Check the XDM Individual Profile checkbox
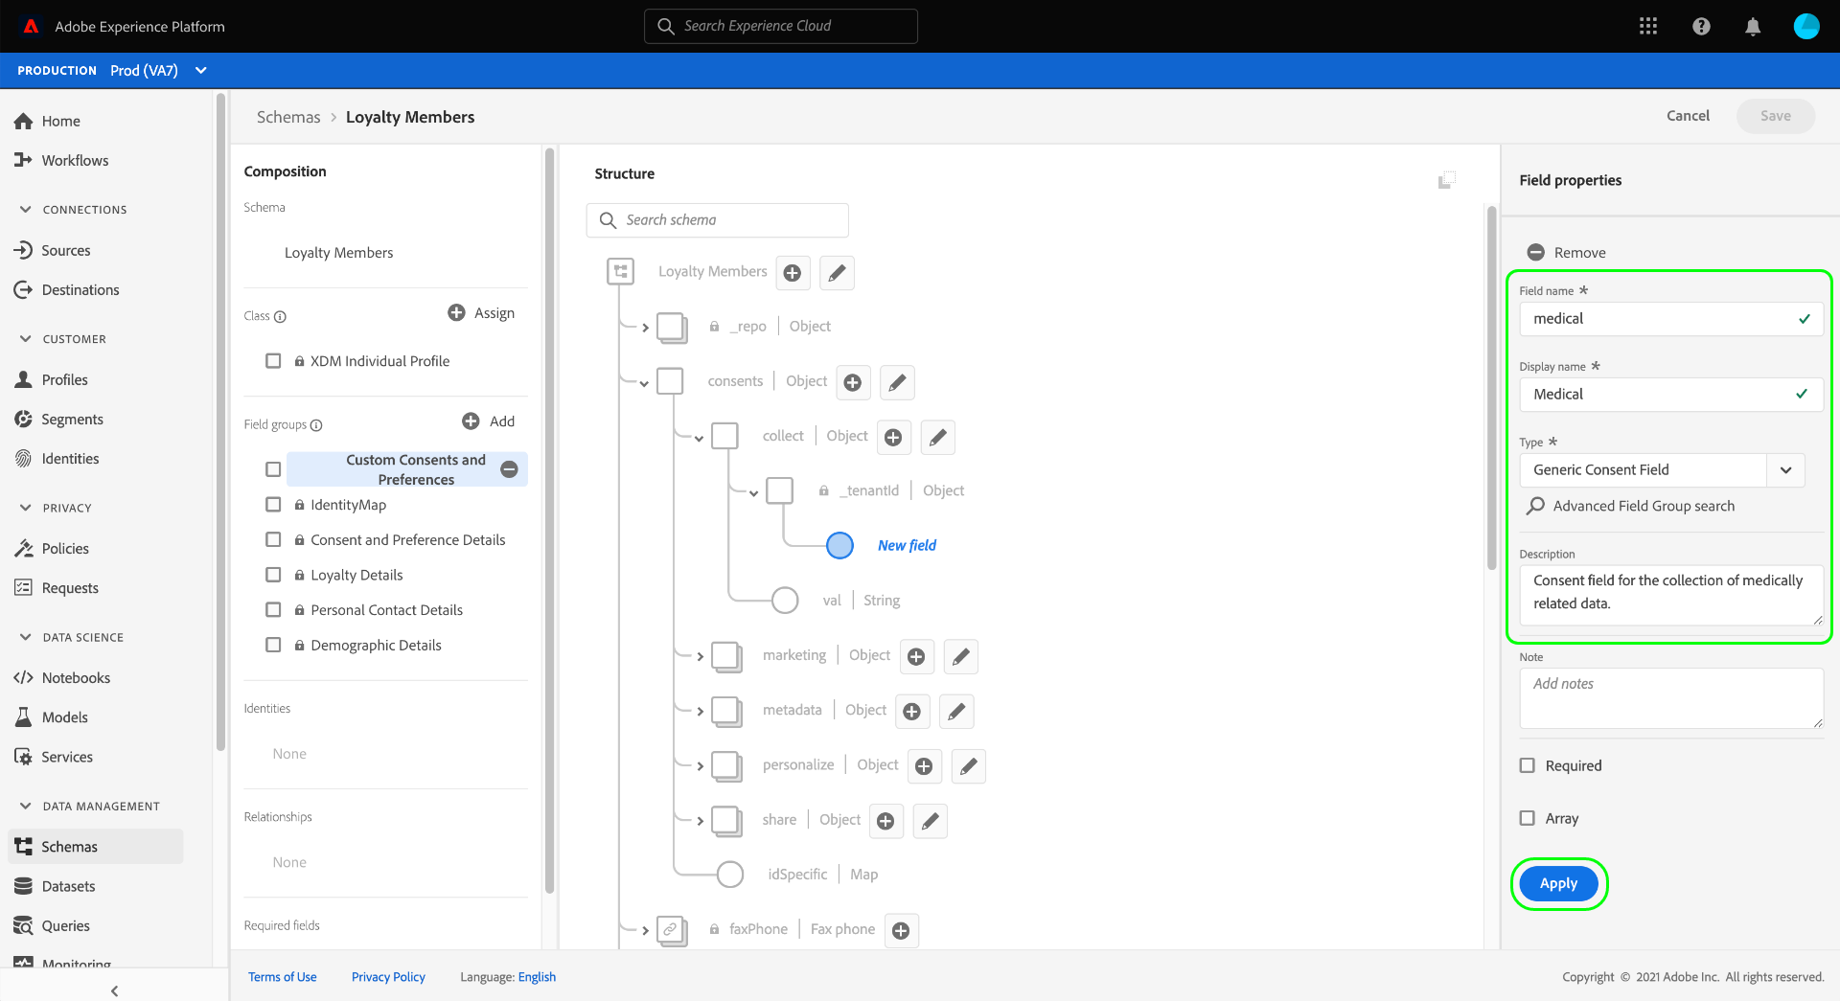The image size is (1840, 1001). [273, 361]
